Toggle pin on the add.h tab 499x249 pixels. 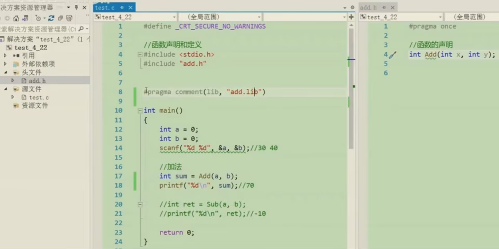[x=384, y=8]
